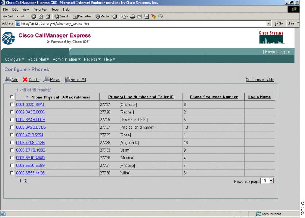Click the Local intranet zone icon
Viewport: 305px width, 218px height.
[258, 214]
